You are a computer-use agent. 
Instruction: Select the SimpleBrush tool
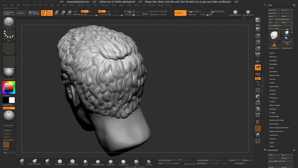click(x=274, y=46)
